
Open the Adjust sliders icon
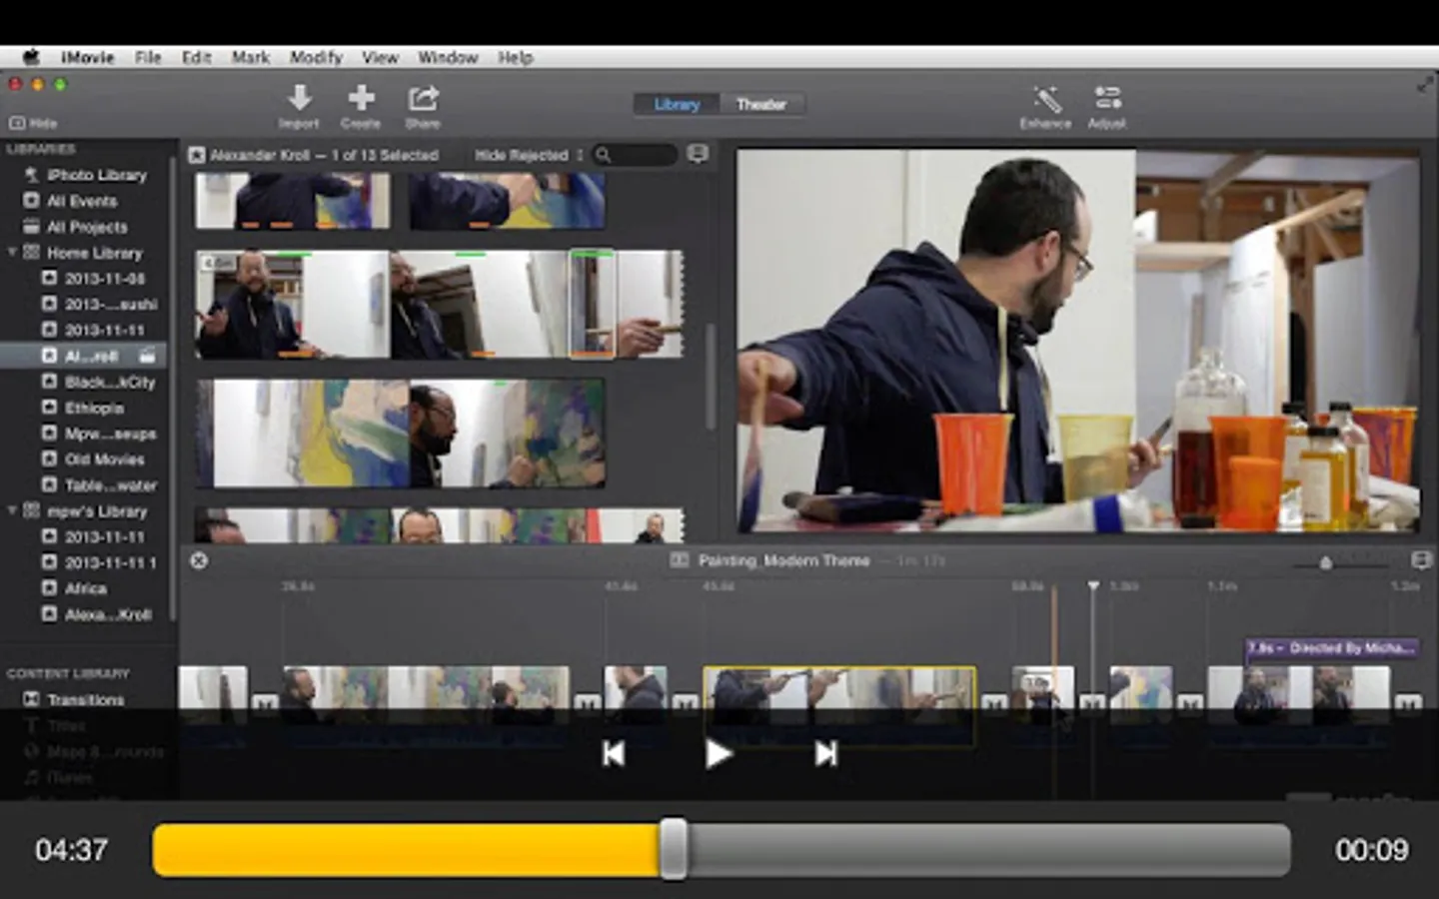pyautogui.click(x=1106, y=99)
